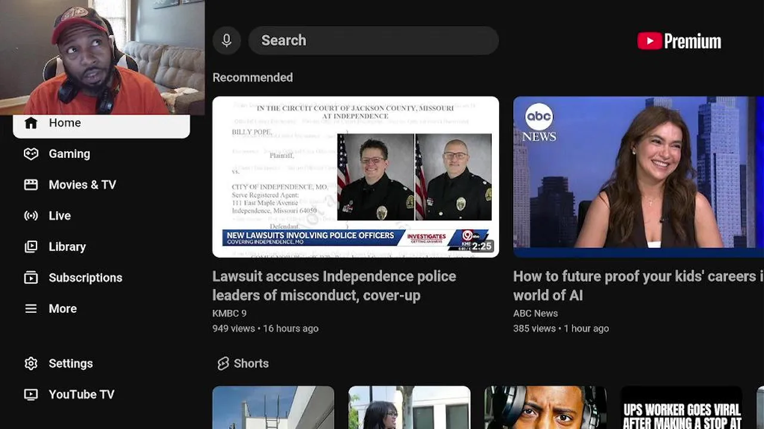Screen dimensions: 764x429
Task: Click the Subscriptions icon in sidebar
Action: coord(31,278)
